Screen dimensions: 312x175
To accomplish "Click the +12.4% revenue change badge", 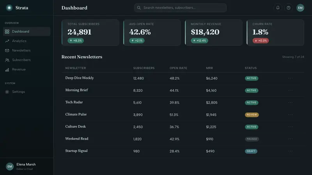I will pos(200,40).
